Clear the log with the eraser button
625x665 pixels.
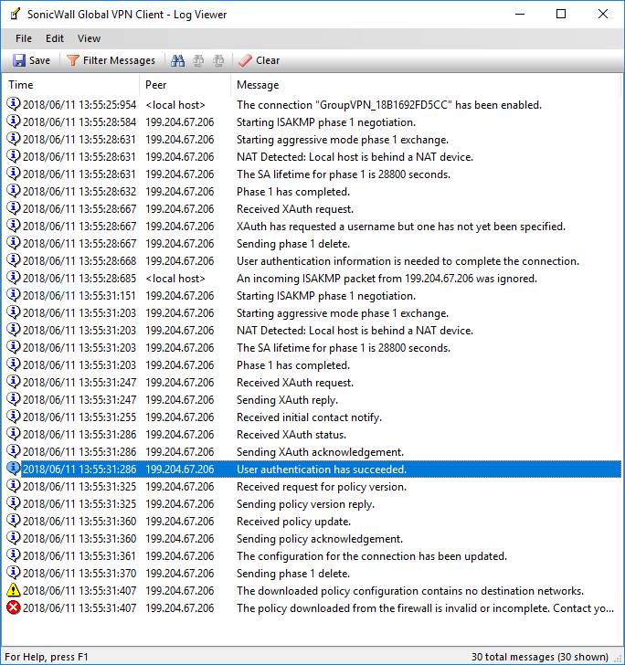pyautogui.click(x=260, y=60)
